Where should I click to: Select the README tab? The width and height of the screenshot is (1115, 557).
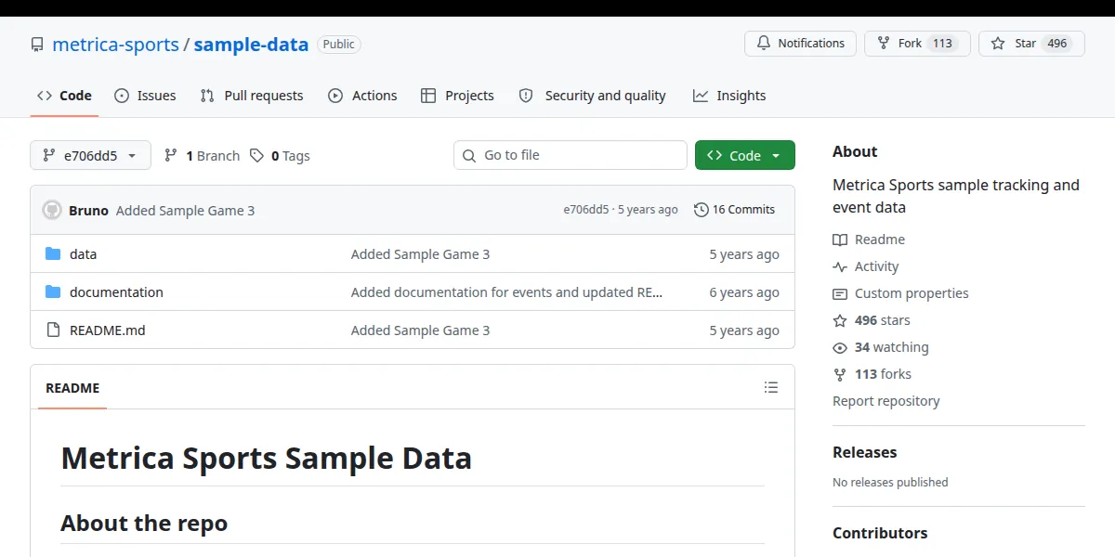click(x=72, y=388)
